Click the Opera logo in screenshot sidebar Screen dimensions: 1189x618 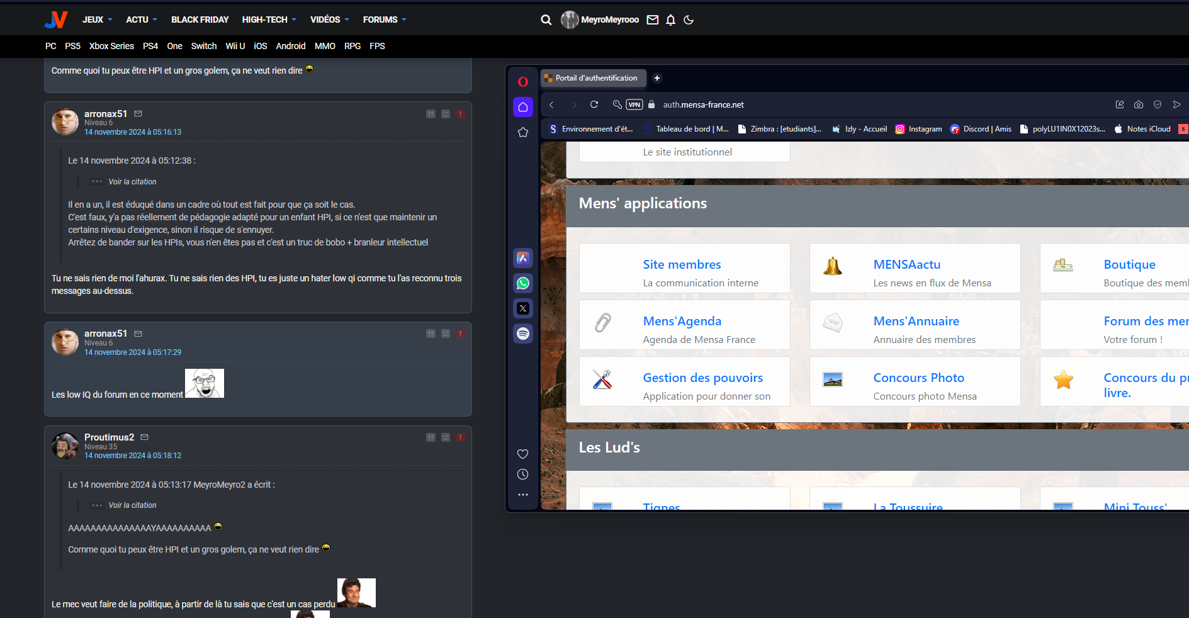523,82
